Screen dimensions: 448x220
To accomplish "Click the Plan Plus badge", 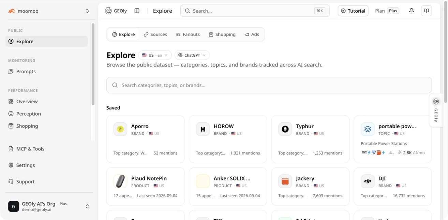I will [393, 11].
